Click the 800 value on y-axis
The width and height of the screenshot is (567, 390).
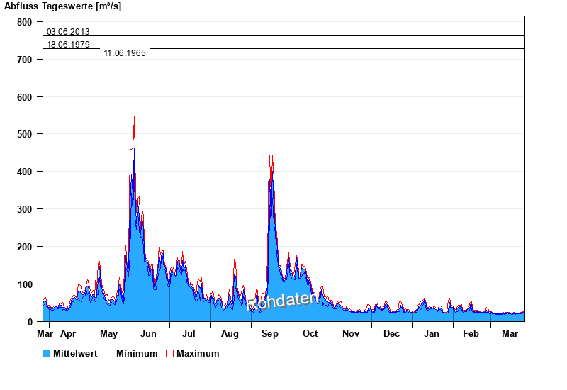(x=25, y=22)
